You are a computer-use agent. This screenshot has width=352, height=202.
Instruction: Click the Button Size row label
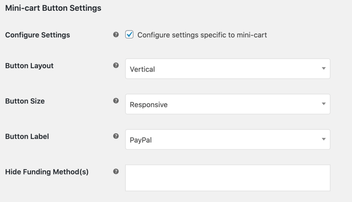click(x=25, y=101)
